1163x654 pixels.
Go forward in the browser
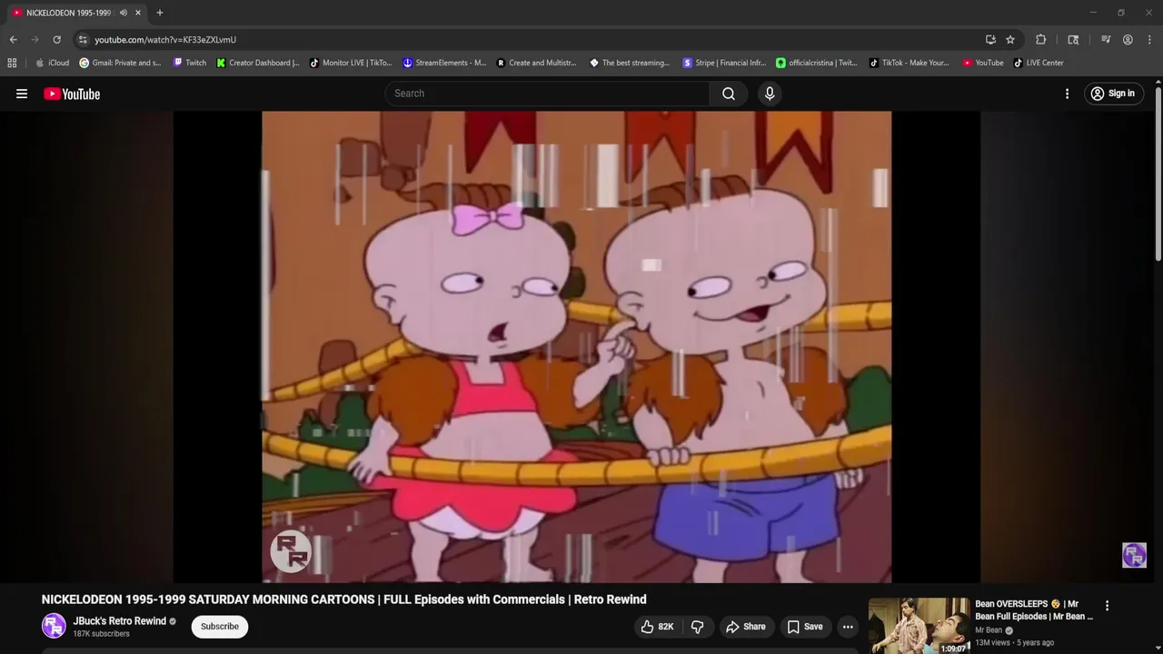(x=35, y=40)
